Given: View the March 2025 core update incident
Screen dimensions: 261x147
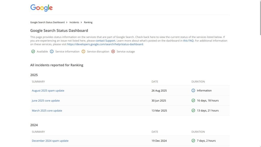Looking at the screenshot, I should coord(47,111).
